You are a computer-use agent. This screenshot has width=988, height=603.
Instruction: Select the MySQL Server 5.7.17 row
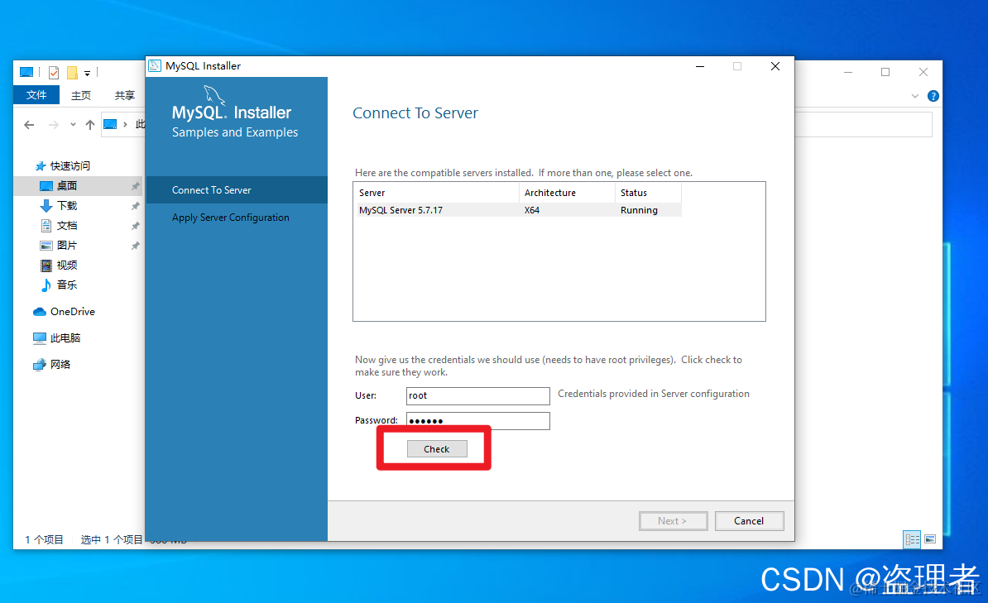pos(517,210)
